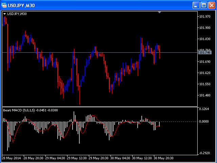This screenshot has width=217, height=163.
Task: Click the 29 May 12:30 time axis label
Action: pyautogui.click(x=77, y=158)
